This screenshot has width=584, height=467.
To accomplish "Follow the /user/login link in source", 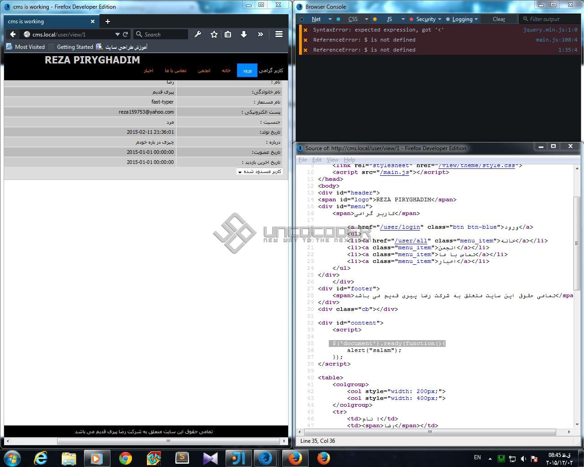I will coord(400,227).
